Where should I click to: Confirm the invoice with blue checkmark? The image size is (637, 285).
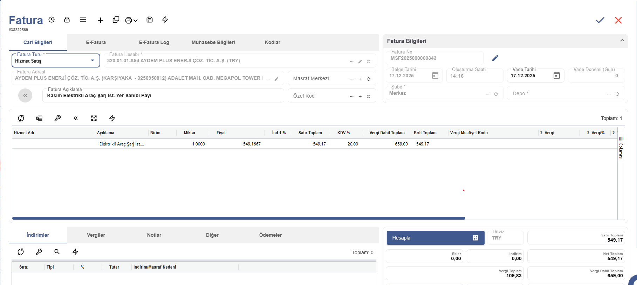(600, 20)
